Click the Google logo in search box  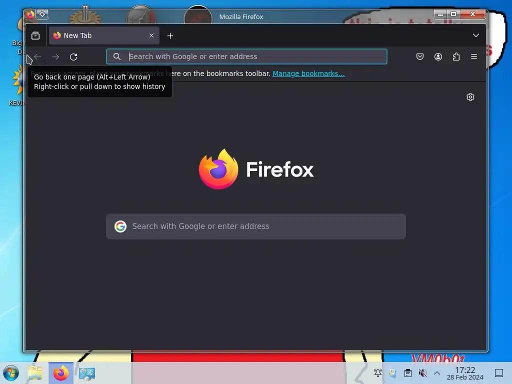120,226
